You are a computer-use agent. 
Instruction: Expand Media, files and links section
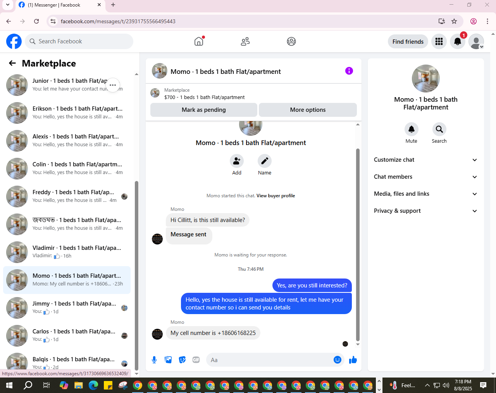pos(425,194)
